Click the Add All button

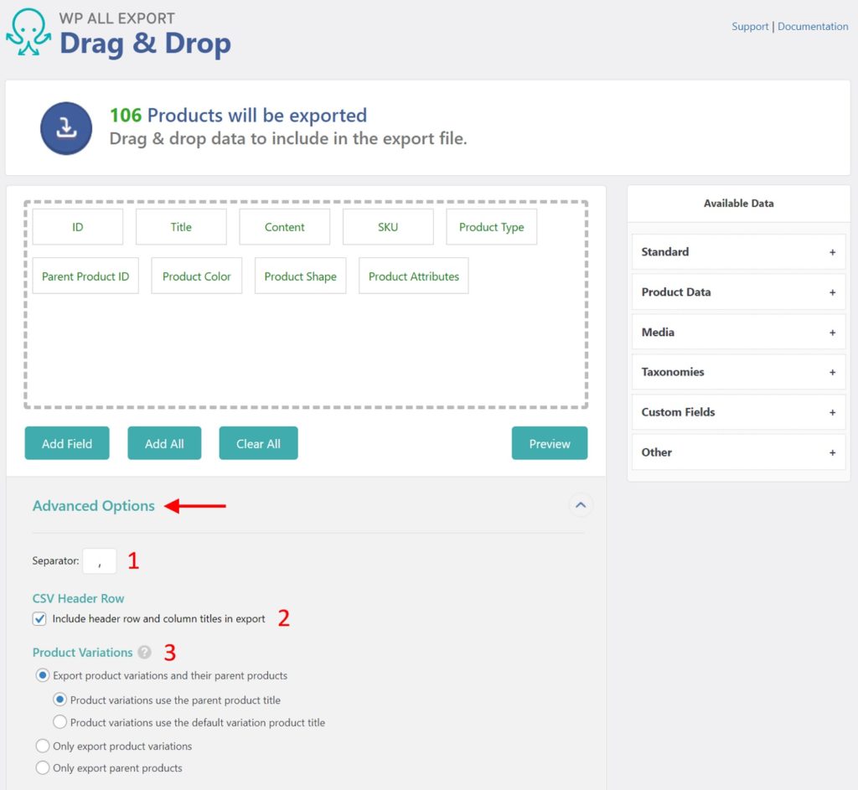(x=164, y=443)
